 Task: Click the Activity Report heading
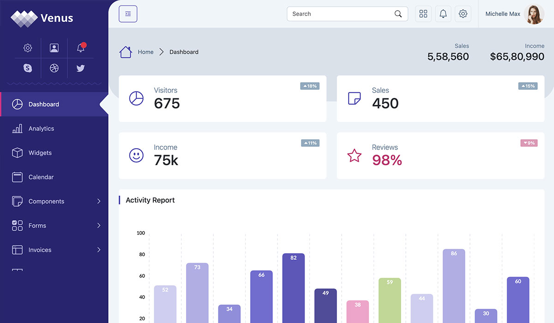pyautogui.click(x=150, y=200)
